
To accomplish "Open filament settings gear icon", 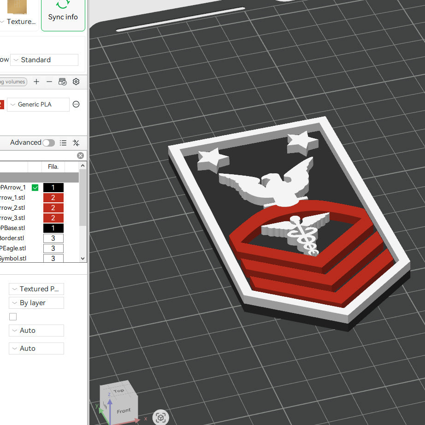I will click(x=76, y=82).
